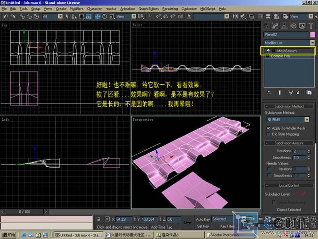The width and height of the screenshot is (318, 239).
Task: Open the Key Filters dialog
Action: point(227,226)
